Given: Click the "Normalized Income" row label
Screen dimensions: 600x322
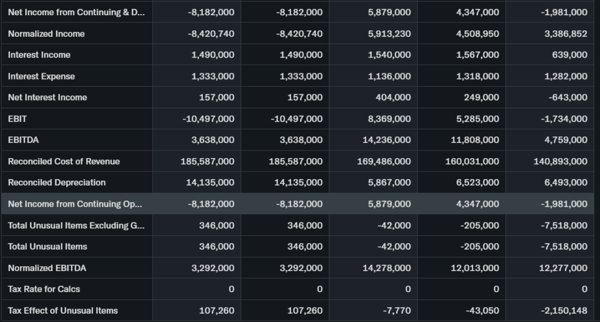Looking at the screenshot, I should tap(46, 34).
